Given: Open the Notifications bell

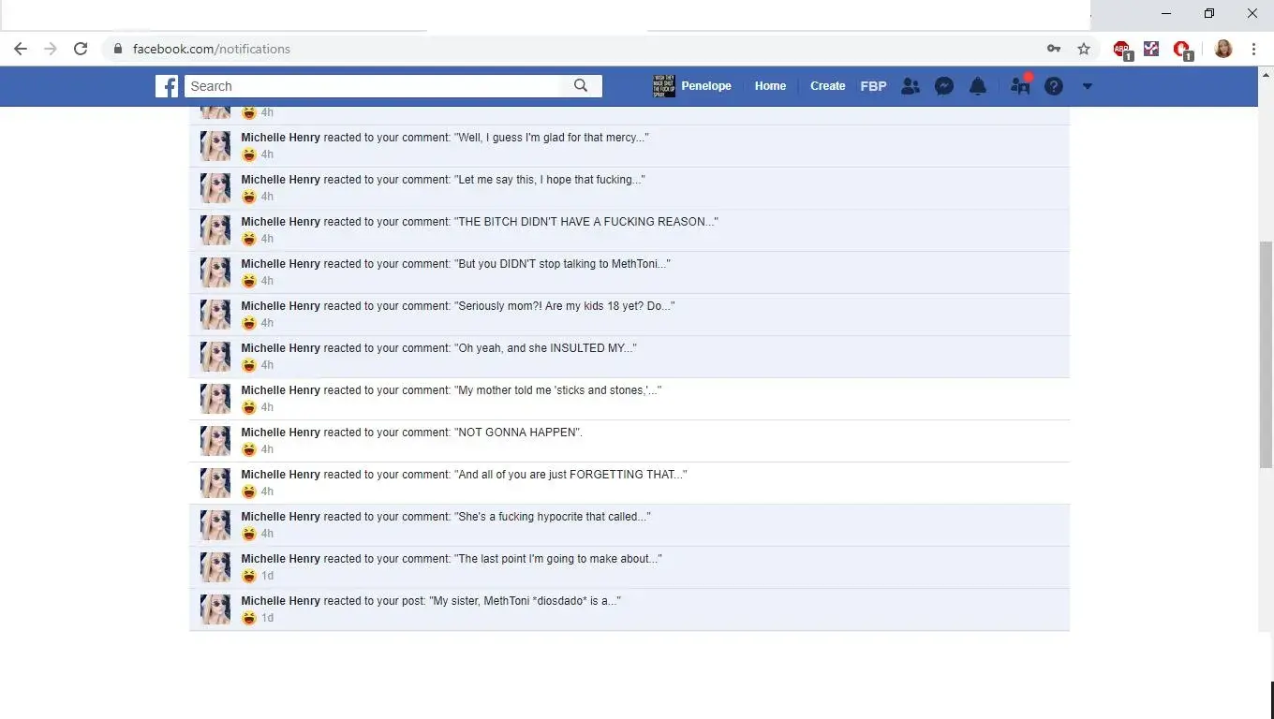Looking at the screenshot, I should click(978, 86).
